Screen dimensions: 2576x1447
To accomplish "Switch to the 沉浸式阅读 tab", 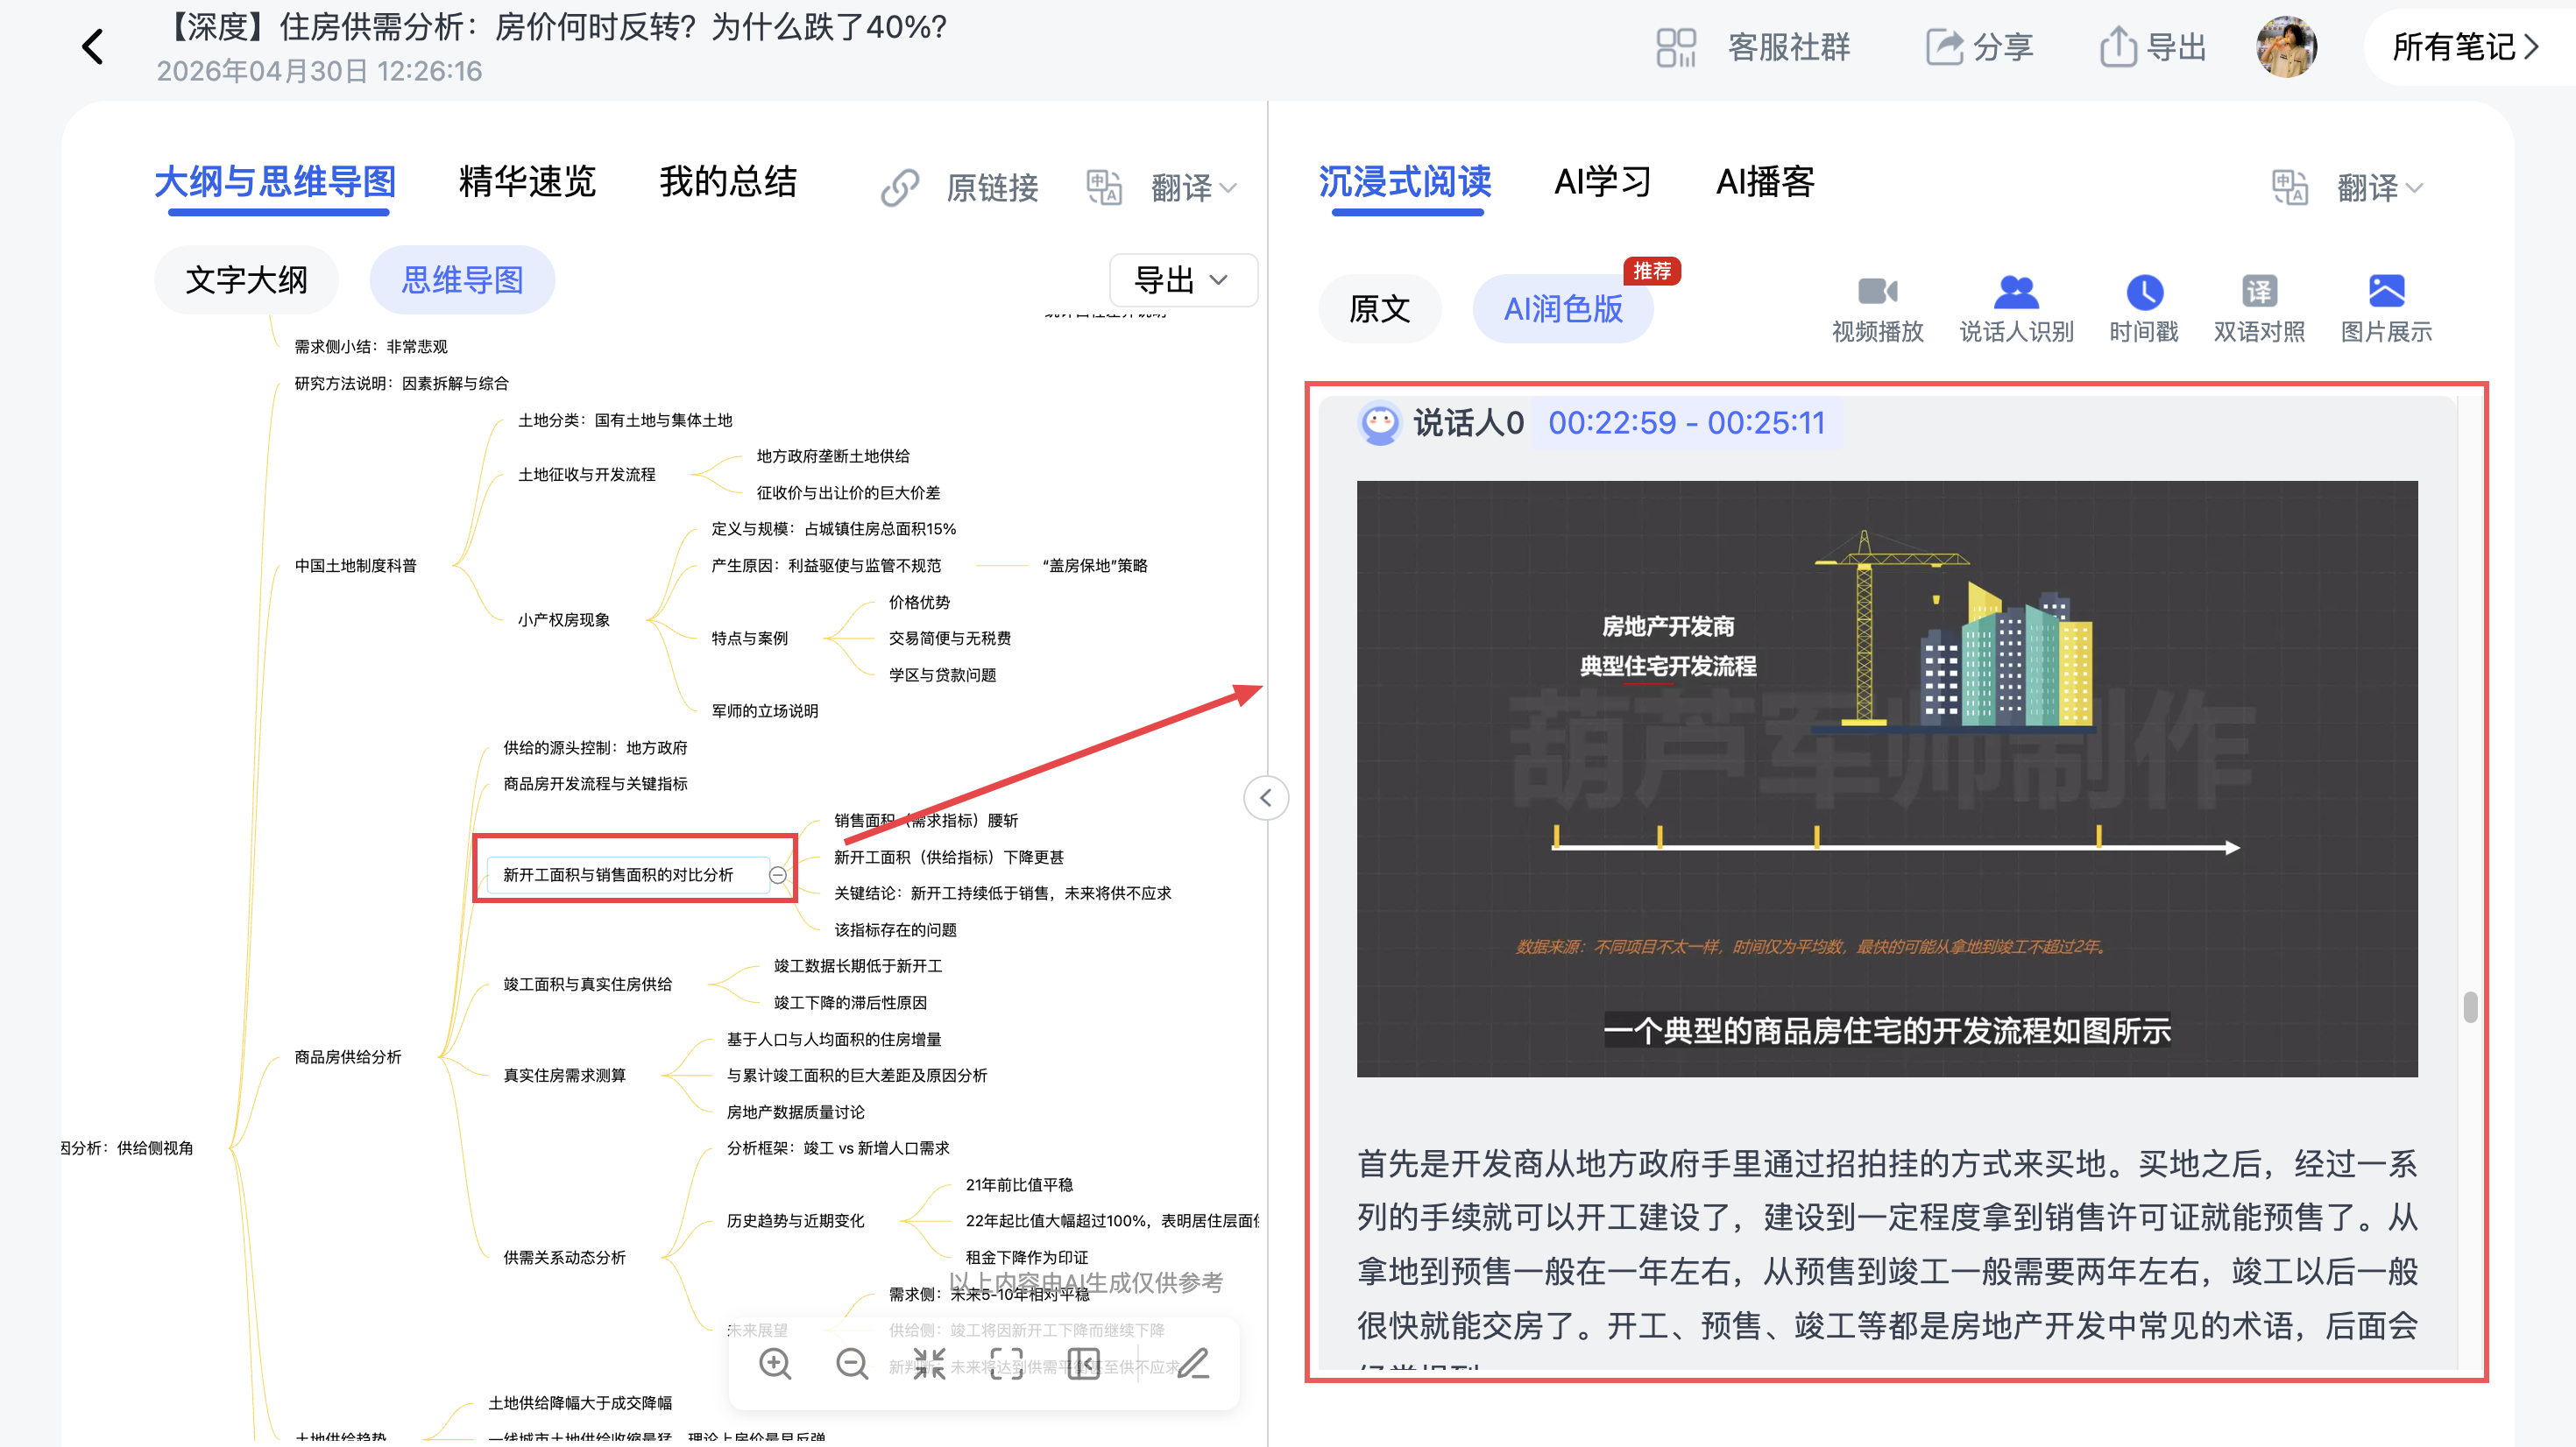I will point(1405,182).
